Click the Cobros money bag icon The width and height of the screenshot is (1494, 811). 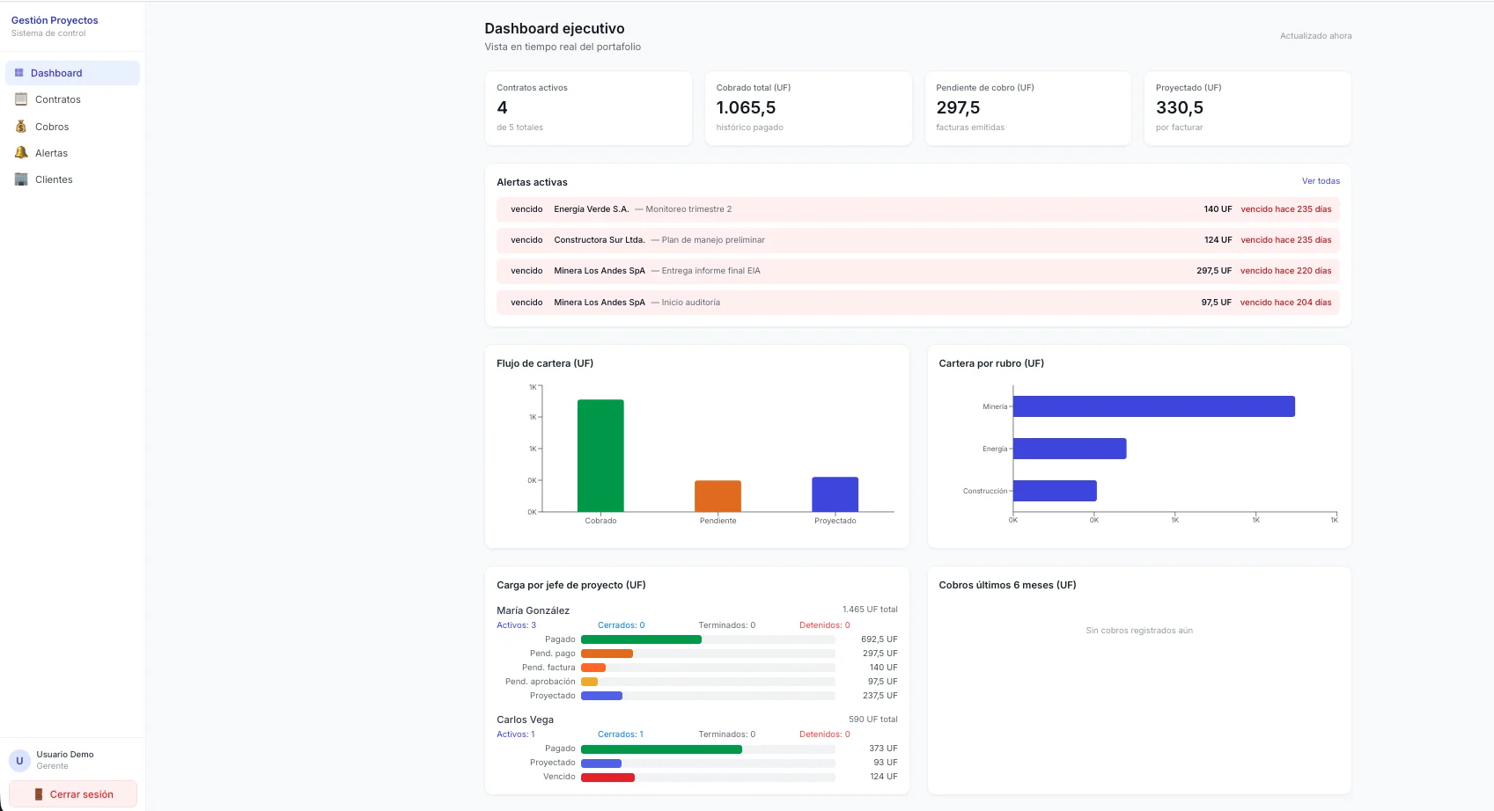21,127
